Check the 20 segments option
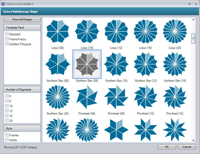 [7, 121]
